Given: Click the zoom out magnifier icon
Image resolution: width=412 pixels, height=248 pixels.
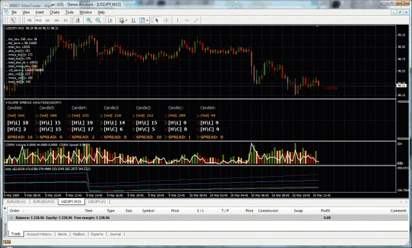Looking at the screenshot, I should pos(98,20).
